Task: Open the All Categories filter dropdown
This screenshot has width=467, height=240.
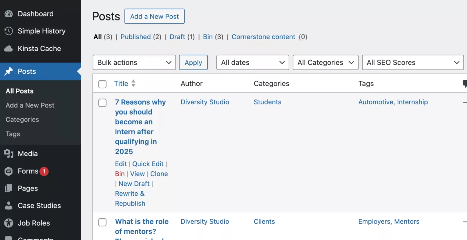Action: (325, 63)
